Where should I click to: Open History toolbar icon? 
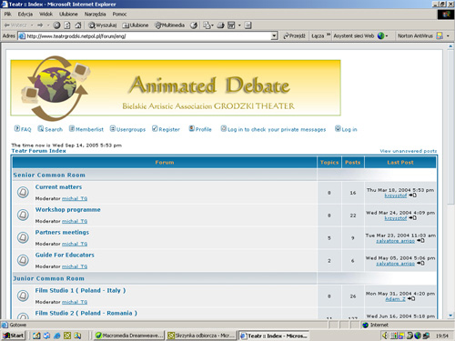(x=194, y=25)
